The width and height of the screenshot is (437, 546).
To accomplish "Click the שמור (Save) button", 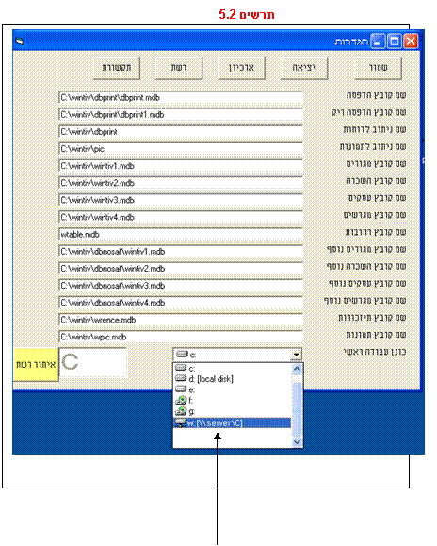I will coord(378,68).
